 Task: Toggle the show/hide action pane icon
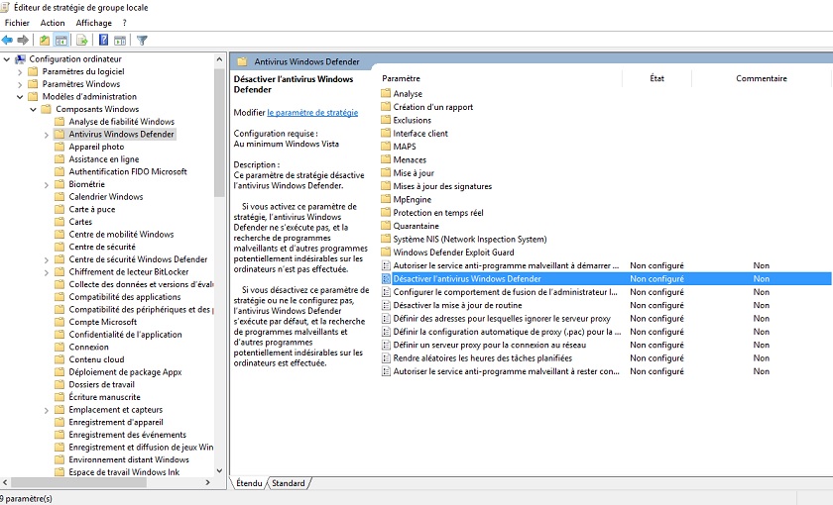click(120, 40)
